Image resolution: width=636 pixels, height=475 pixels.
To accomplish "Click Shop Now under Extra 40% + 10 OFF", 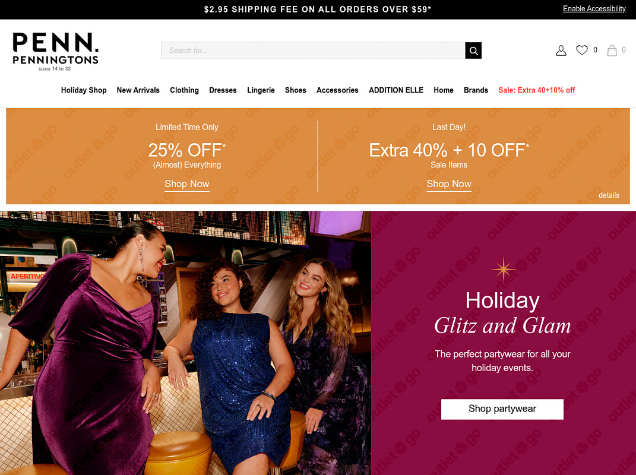I will (448, 184).
